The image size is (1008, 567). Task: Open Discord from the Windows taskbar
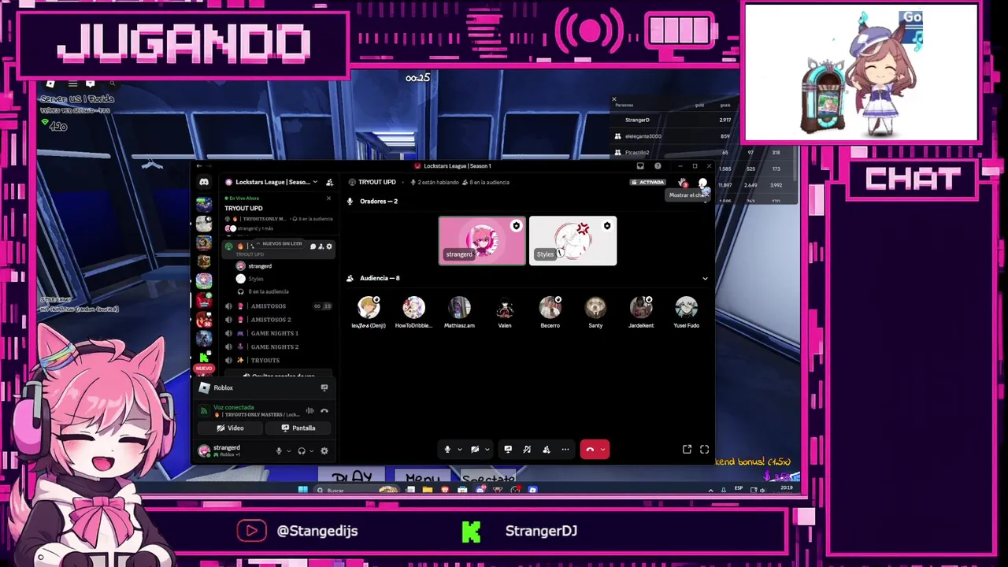coord(480,490)
